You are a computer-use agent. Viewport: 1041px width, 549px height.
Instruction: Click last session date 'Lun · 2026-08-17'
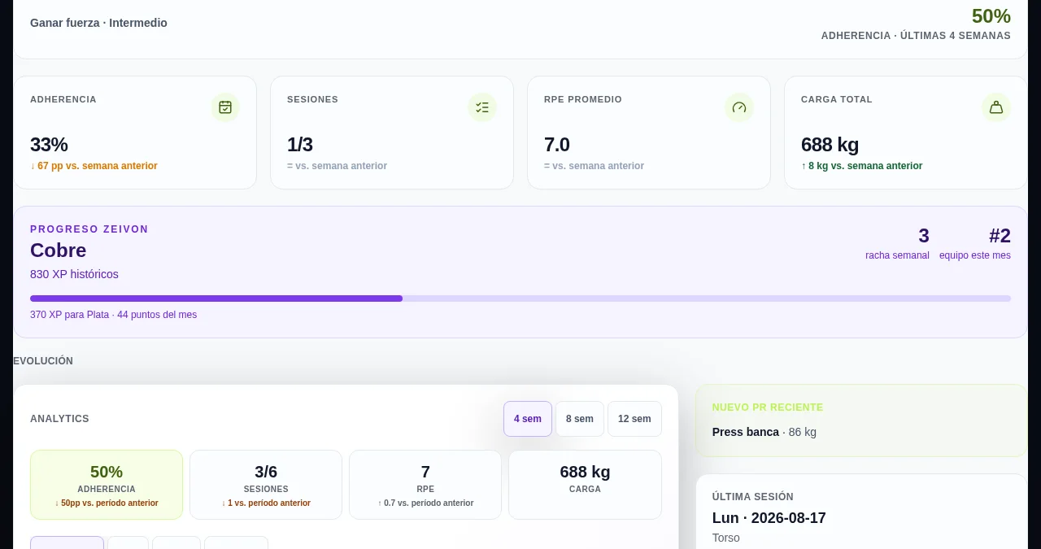coord(769,518)
